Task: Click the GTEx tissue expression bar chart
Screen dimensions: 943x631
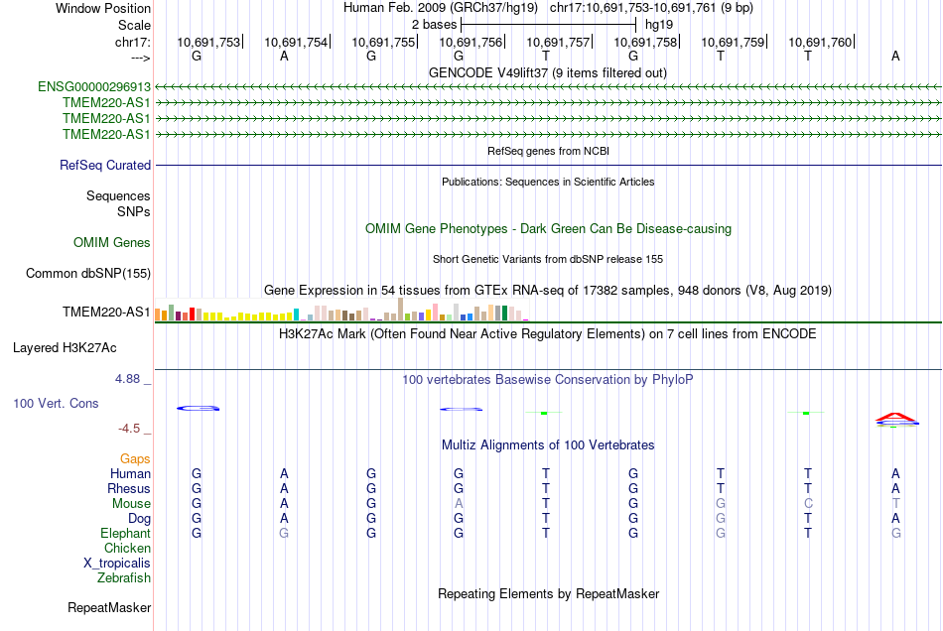Action: click(x=341, y=310)
